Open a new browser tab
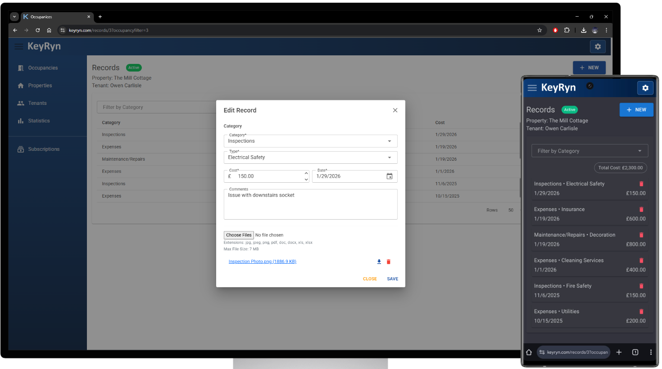The image size is (662, 369). point(100,17)
